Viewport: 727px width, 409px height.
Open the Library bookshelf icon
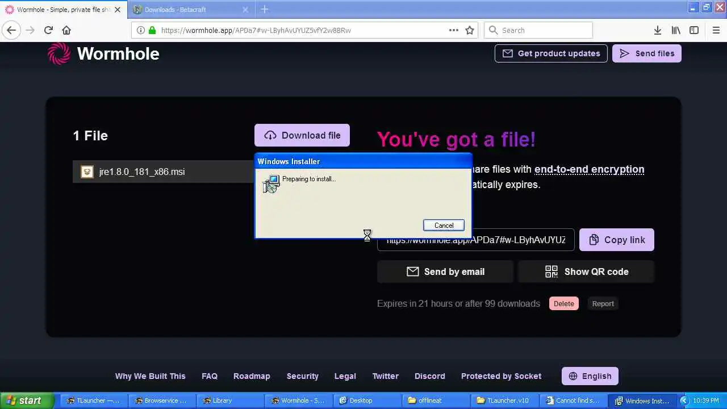[676, 30]
